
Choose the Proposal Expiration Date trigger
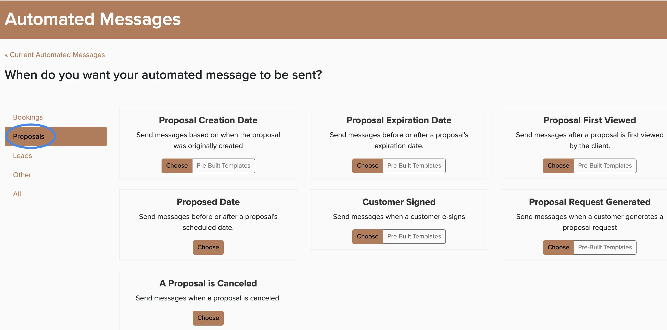click(368, 166)
